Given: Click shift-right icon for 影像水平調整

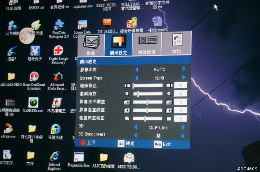Looking at the screenshot, I should [x=169, y=102].
